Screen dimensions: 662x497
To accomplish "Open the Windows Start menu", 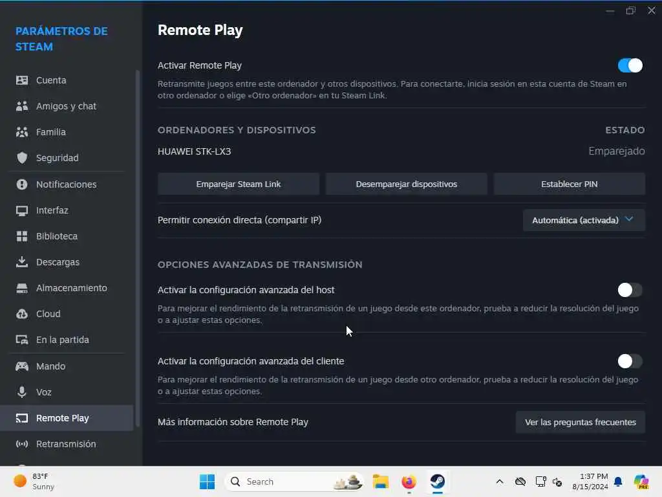I will pyautogui.click(x=207, y=481).
